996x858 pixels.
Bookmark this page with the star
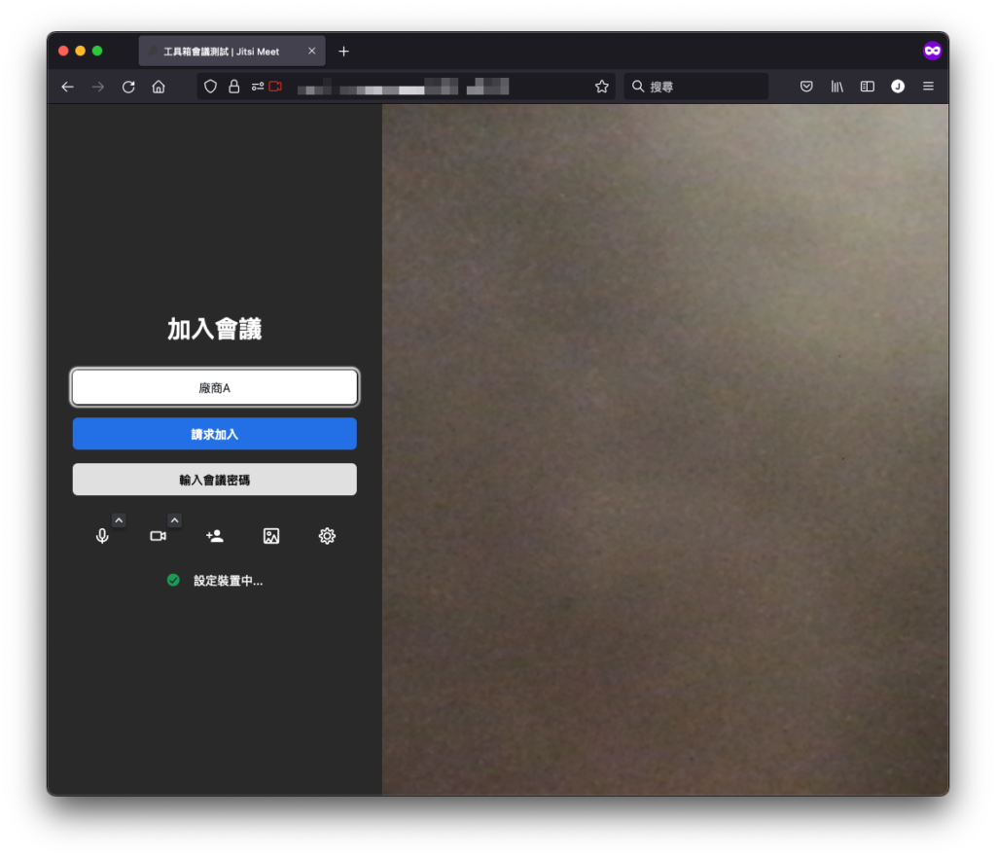tap(601, 87)
